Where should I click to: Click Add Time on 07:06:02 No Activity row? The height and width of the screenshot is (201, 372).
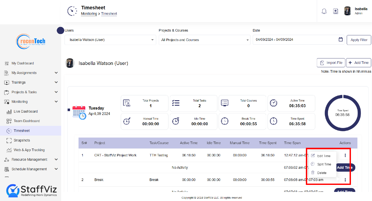345,167
